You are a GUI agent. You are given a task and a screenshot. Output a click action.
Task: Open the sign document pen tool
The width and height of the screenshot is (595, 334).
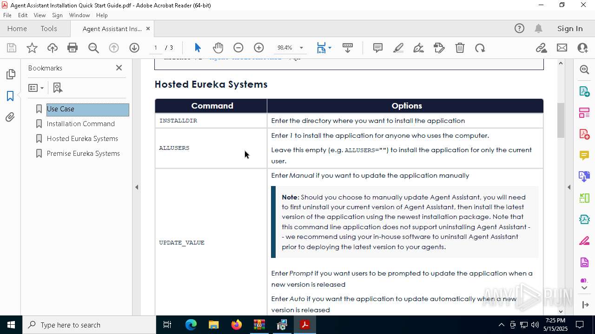click(x=418, y=48)
